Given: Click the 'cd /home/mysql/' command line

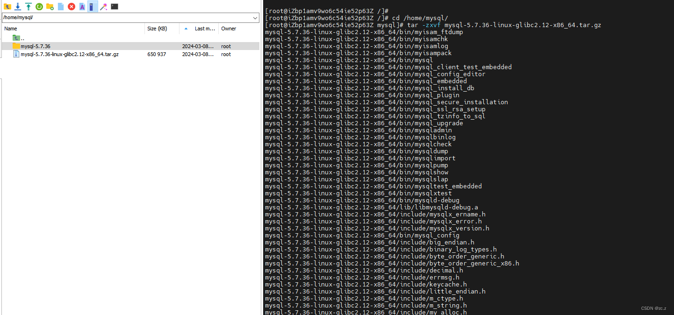Looking at the screenshot, I should pyautogui.click(x=356, y=18).
